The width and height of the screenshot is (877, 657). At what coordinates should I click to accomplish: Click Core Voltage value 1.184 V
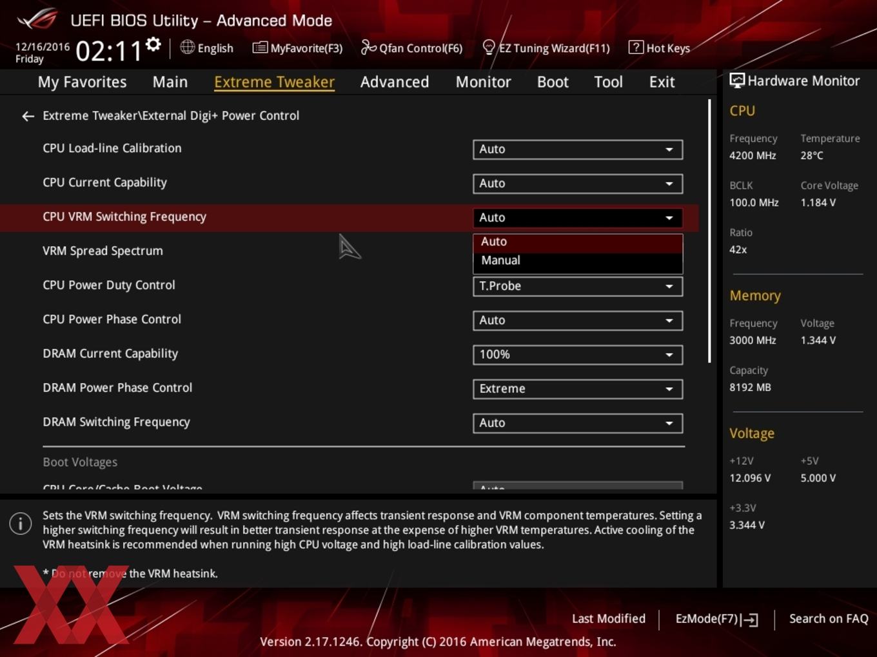coord(818,202)
